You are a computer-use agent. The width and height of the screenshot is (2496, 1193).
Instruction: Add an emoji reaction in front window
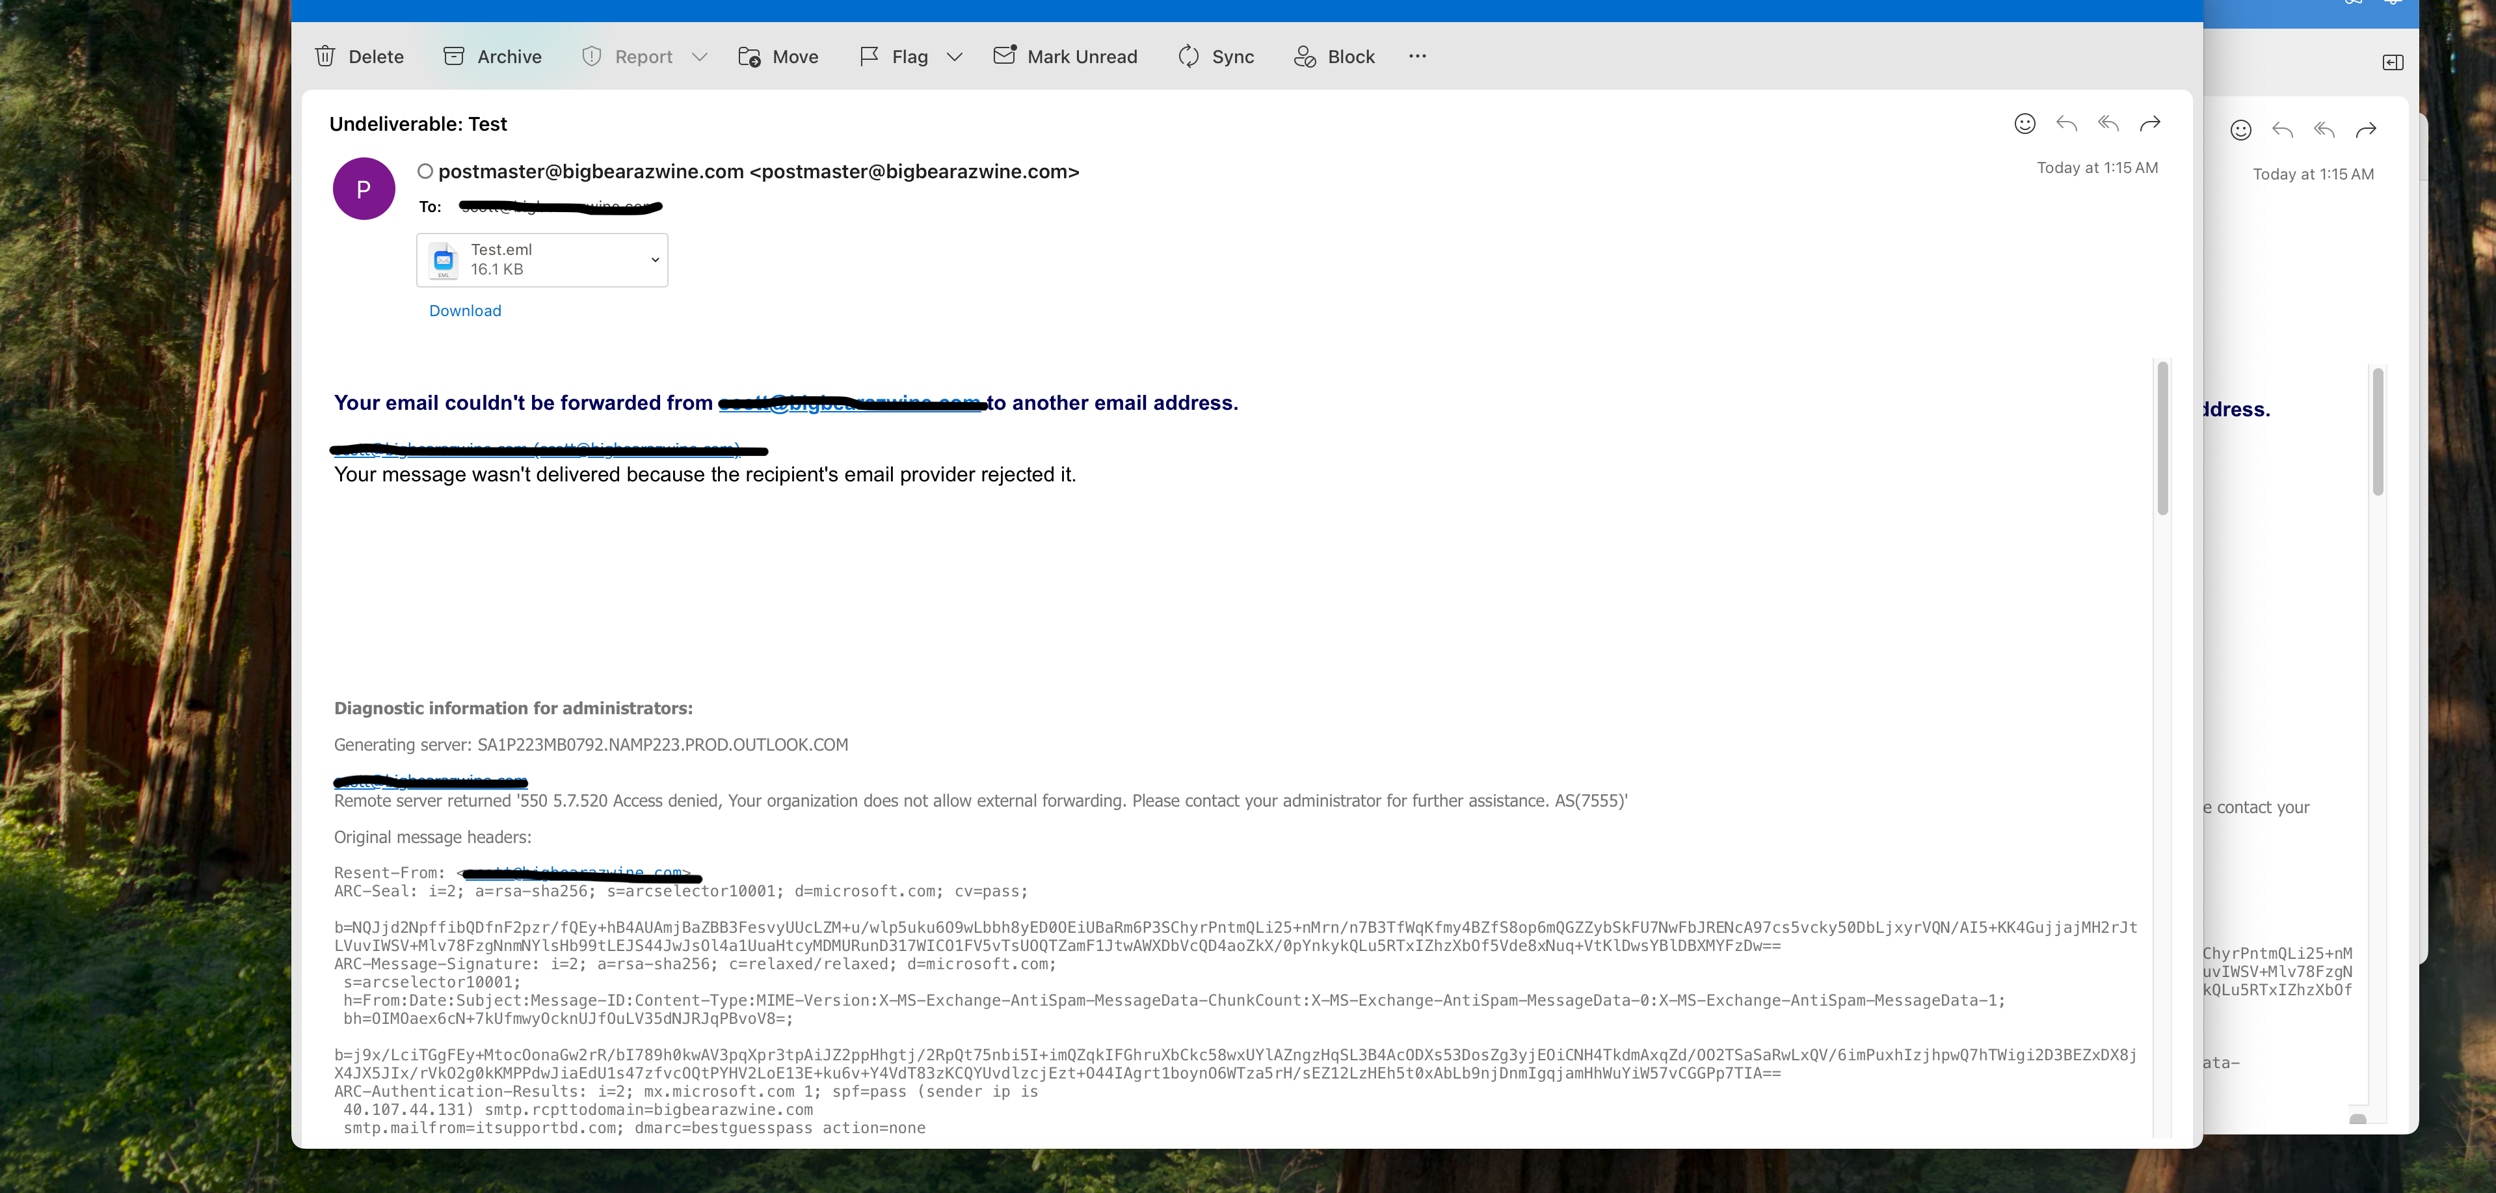tap(2025, 123)
